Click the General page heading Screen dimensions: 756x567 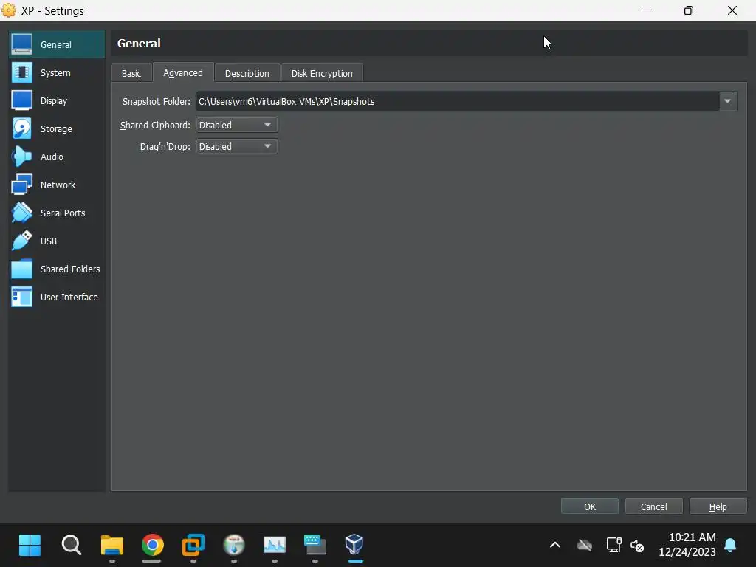(x=139, y=43)
